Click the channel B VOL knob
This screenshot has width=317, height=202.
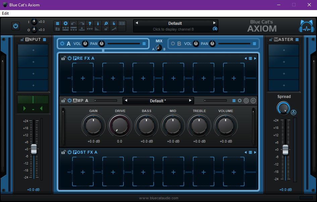[196, 44]
